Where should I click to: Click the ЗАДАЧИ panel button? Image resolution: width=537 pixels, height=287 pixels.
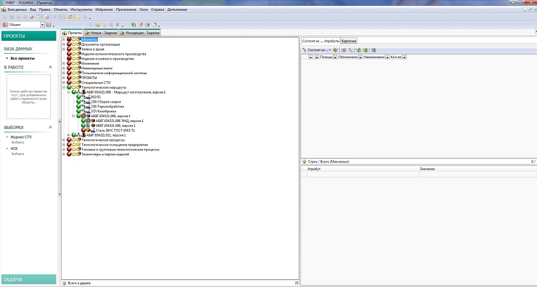click(28, 279)
